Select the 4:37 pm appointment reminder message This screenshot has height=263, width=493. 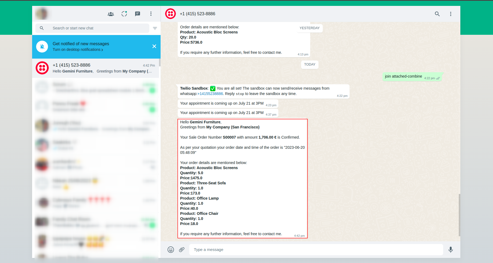[x=228, y=113]
